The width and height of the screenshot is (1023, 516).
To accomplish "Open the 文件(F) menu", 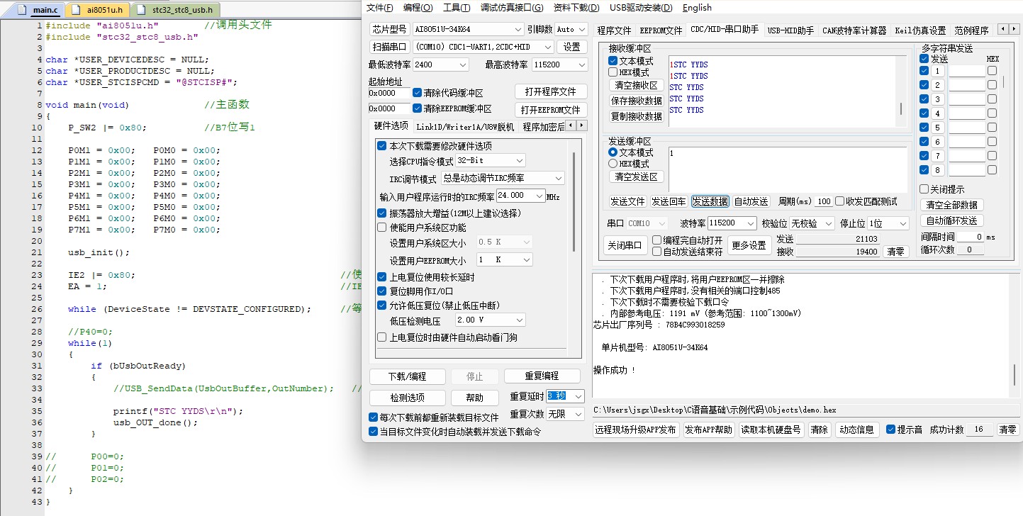I will (379, 8).
